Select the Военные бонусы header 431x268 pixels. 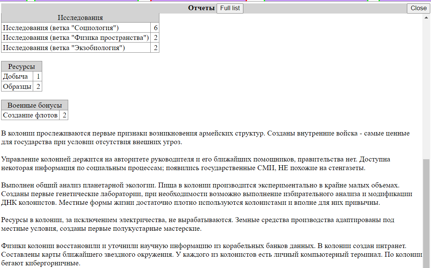pos(35,105)
